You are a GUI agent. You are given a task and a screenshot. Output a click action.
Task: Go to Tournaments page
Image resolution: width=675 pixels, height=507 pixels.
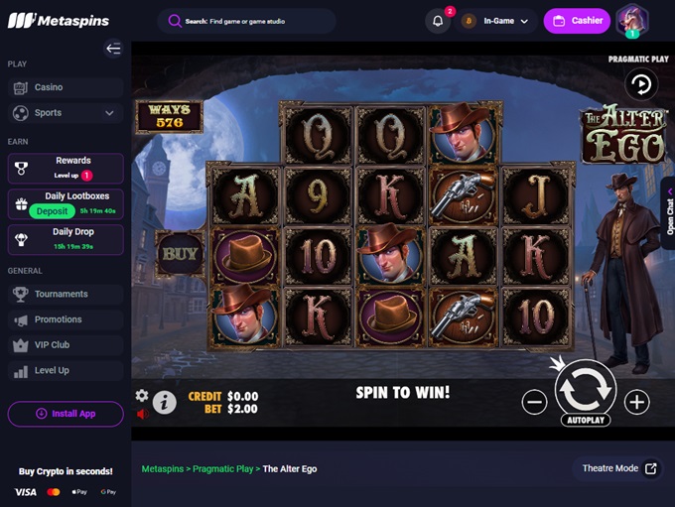[66, 294]
